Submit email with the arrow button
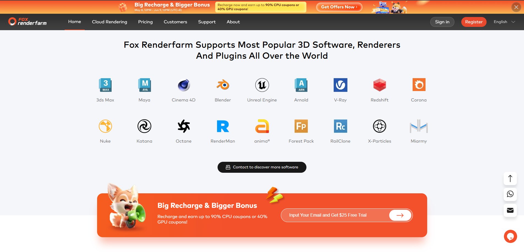This screenshot has height=252, width=524. click(x=400, y=215)
